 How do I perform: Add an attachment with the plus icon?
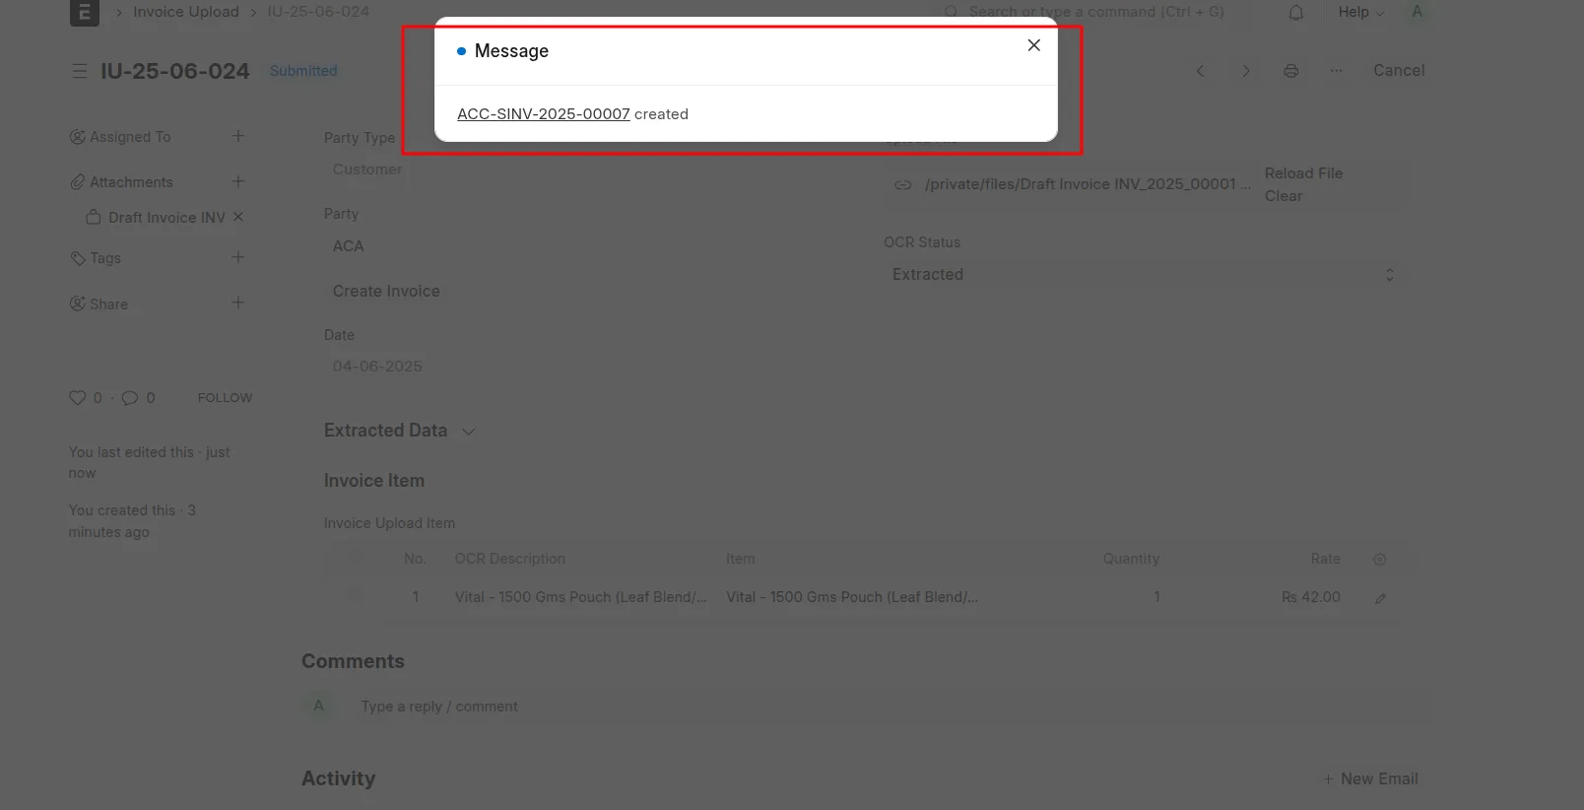(x=237, y=181)
